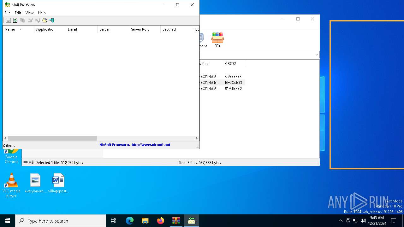Image resolution: width=404 pixels, height=227 pixels.
Task: Maximize the WinRAR window
Action: 298,19
